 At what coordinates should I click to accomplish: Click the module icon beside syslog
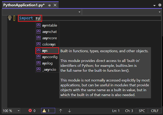[x=39, y=63]
